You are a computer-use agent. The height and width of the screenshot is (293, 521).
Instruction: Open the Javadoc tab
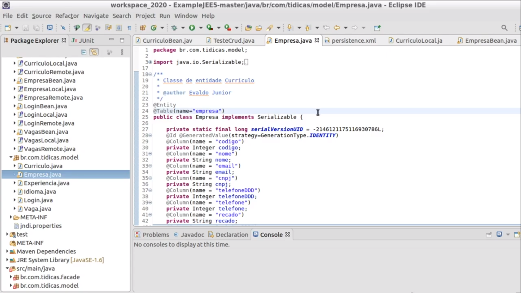(189, 235)
